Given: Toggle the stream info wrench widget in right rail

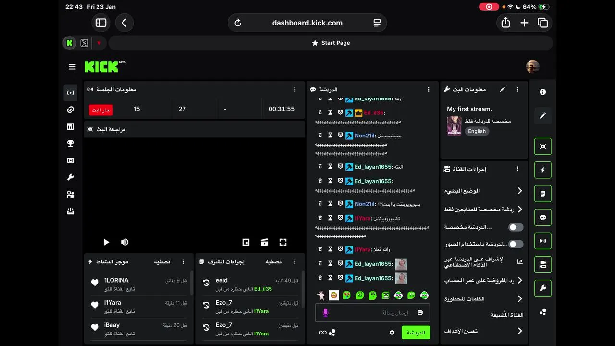Looking at the screenshot, I should point(543,288).
